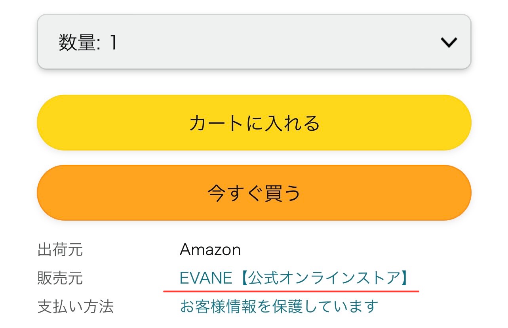Click the closing 】 bracket of the seller link
This screenshot has height=328, width=508.
point(405,278)
